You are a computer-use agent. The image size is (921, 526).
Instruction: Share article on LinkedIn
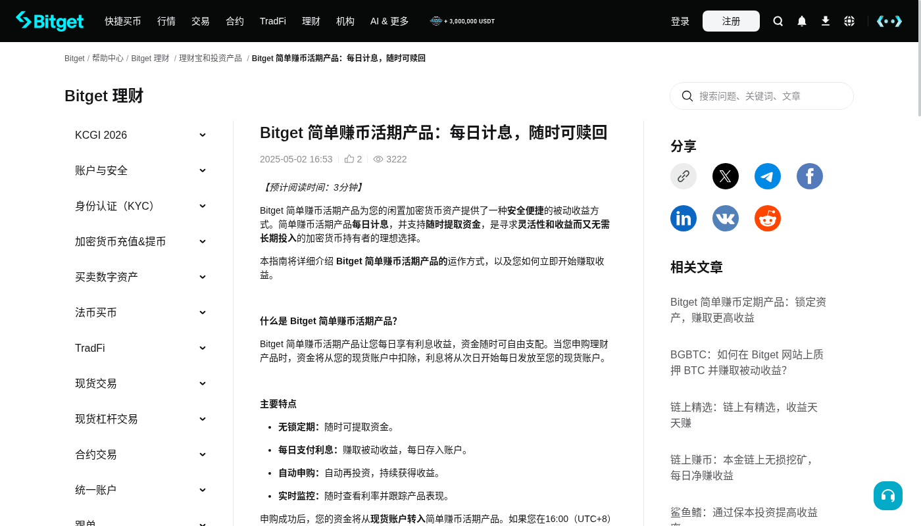(684, 218)
